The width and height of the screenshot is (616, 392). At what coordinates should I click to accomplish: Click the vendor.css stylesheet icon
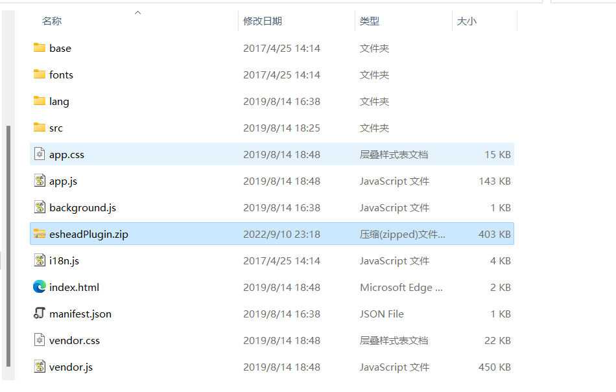[39, 340]
